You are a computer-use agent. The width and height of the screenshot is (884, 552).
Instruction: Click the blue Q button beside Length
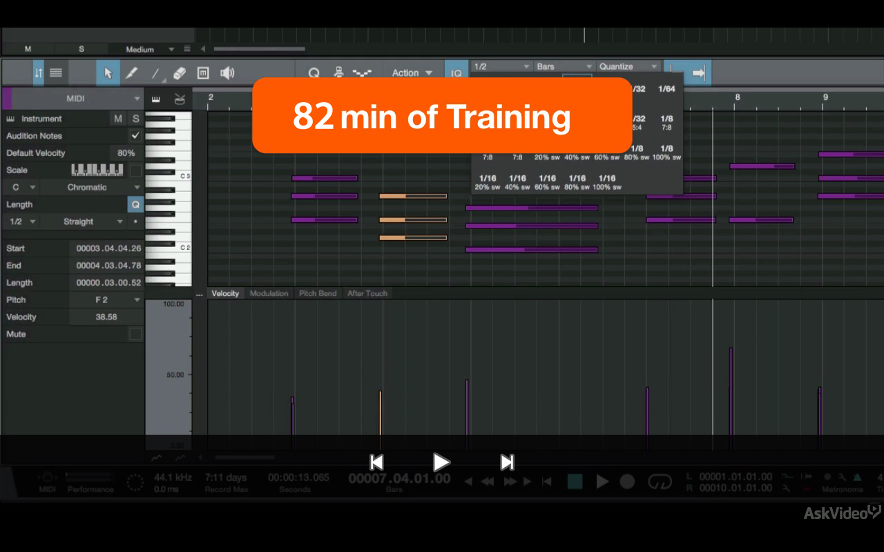(x=135, y=204)
